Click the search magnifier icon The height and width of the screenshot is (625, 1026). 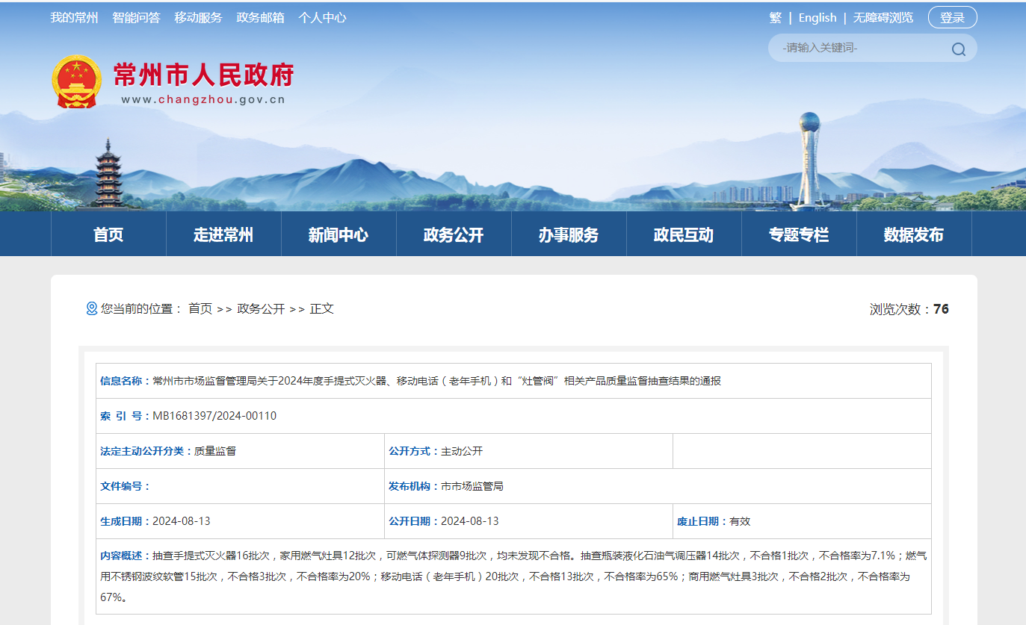coord(958,49)
